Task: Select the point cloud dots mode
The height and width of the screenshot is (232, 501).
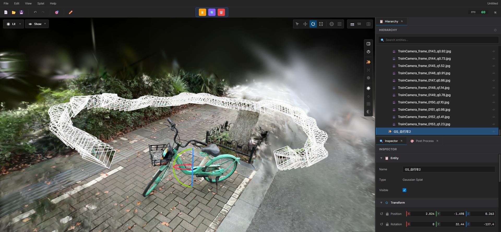Action: point(368,70)
